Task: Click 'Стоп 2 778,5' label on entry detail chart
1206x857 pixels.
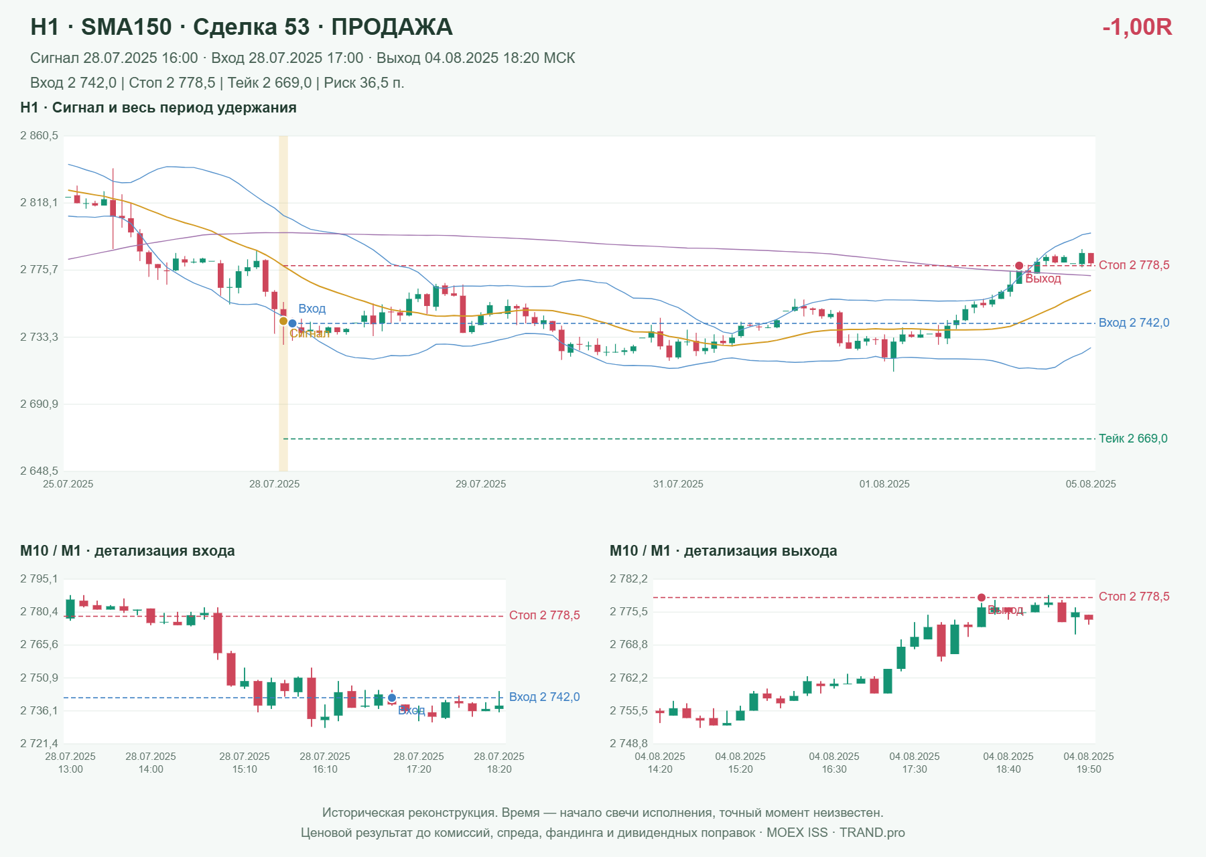Action: tap(545, 615)
